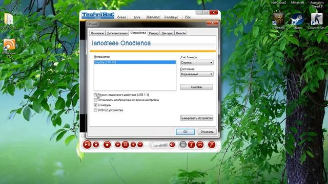Click the play/pause button in player bar
This screenshot has width=328, height=184.
point(87,145)
